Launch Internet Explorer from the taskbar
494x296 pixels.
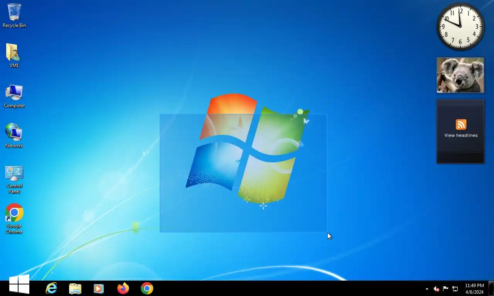[51, 288]
